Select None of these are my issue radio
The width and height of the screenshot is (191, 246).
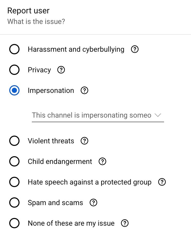[x=14, y=223]
